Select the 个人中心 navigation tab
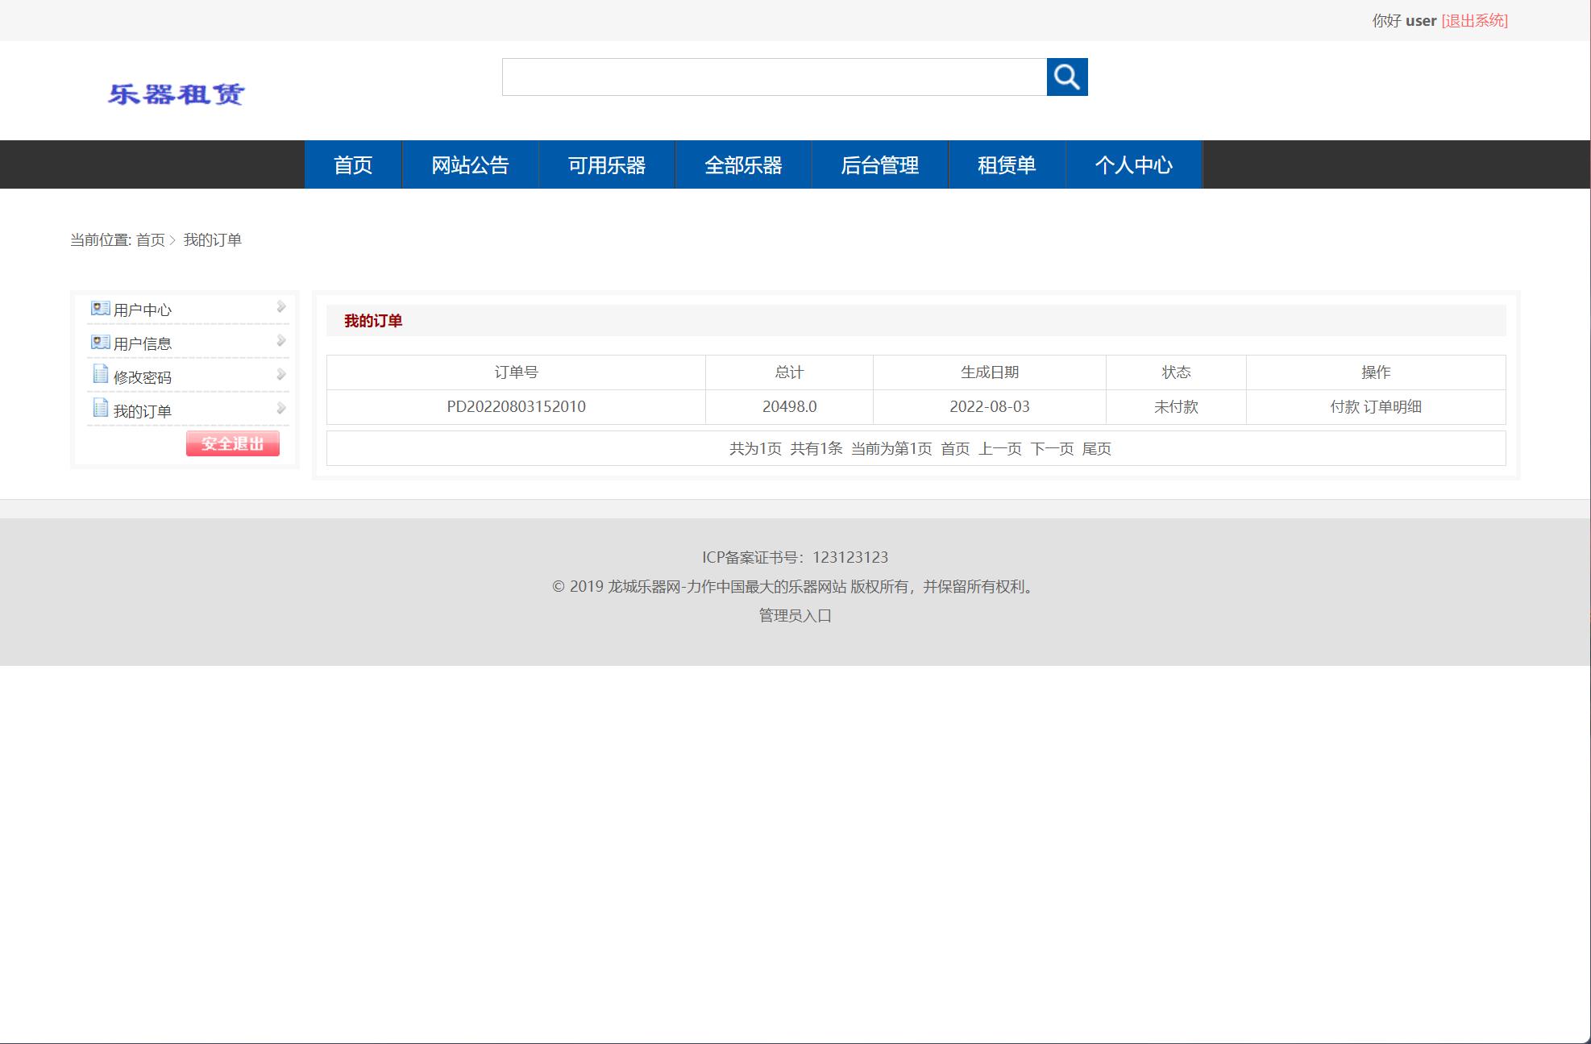This screenshot has width=1591, height=1044. 1134,164
